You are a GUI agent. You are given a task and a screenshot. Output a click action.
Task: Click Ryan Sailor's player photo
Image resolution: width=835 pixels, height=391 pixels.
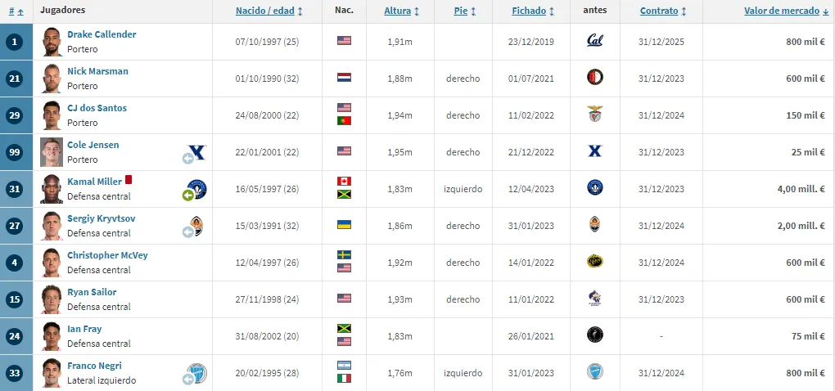pos(51,299)
